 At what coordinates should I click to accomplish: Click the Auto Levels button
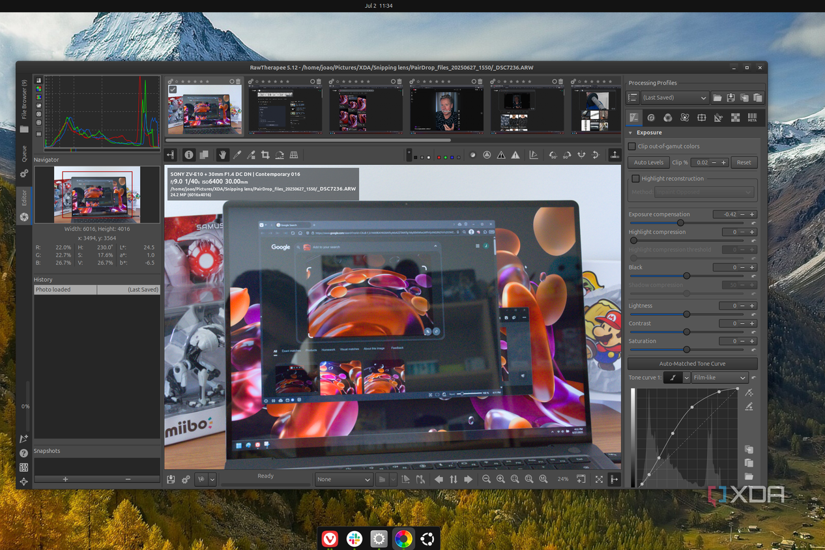[x=648, y=162]
